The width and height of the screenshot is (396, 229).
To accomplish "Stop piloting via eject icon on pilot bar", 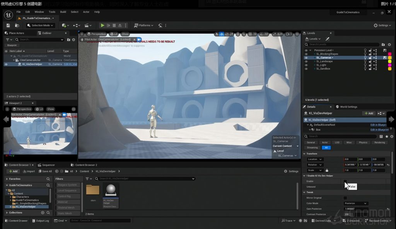I will pyautogui.click(x=135, y=40).
